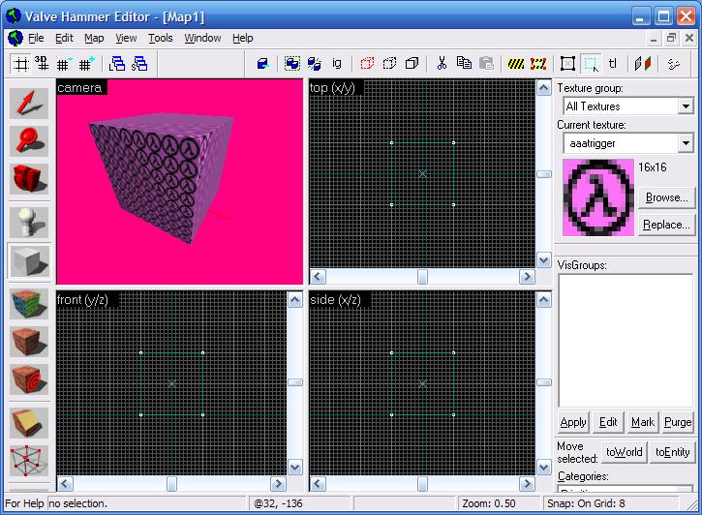The image size is (702, 515).
Task: Click top view scroll-down arrow
Action: (544, 260)
